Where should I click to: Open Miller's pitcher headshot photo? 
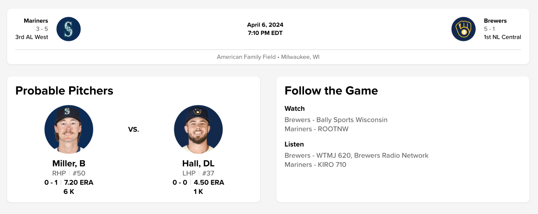69,129
